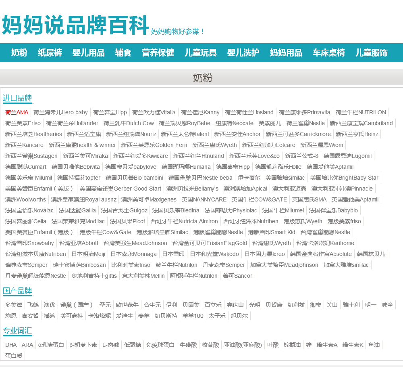The height and width of the screenshot is (367, 403).
Task: Click the β-胡萝卜素 glossary term
Action: pos(83,345)
